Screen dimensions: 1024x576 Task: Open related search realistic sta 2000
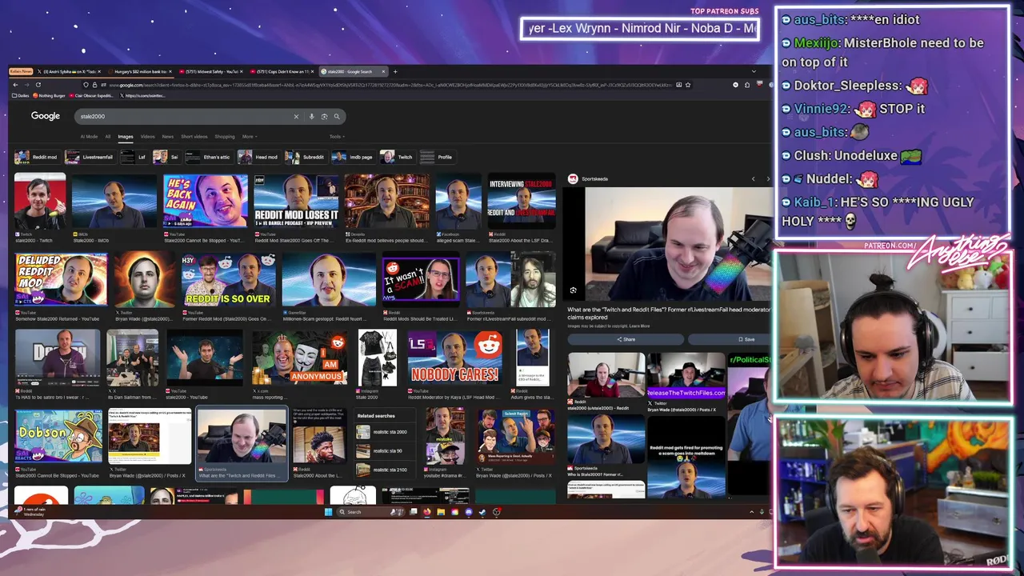click(x=384, y=432)
